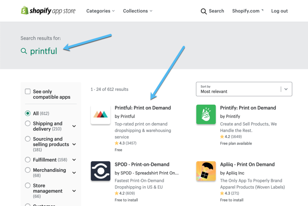Screen dimensions: 308x206
Task: Expand the Fulfillment chevron
Action: click(x=74, y=160)
